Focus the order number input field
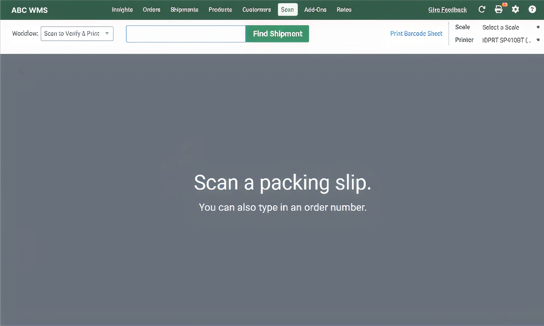 [x=186, y=34]
